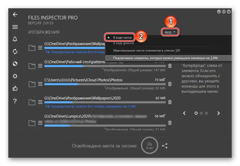Click the patterns folder size bar

click(x=105, y=66)
